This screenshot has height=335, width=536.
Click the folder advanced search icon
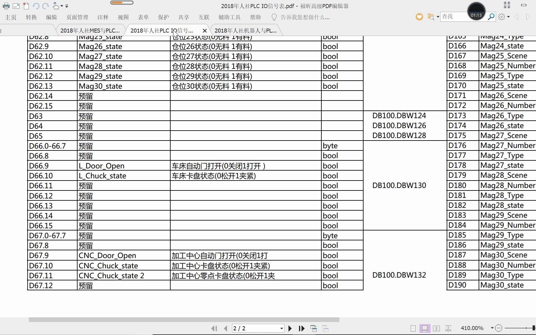(x=431, y=17)
